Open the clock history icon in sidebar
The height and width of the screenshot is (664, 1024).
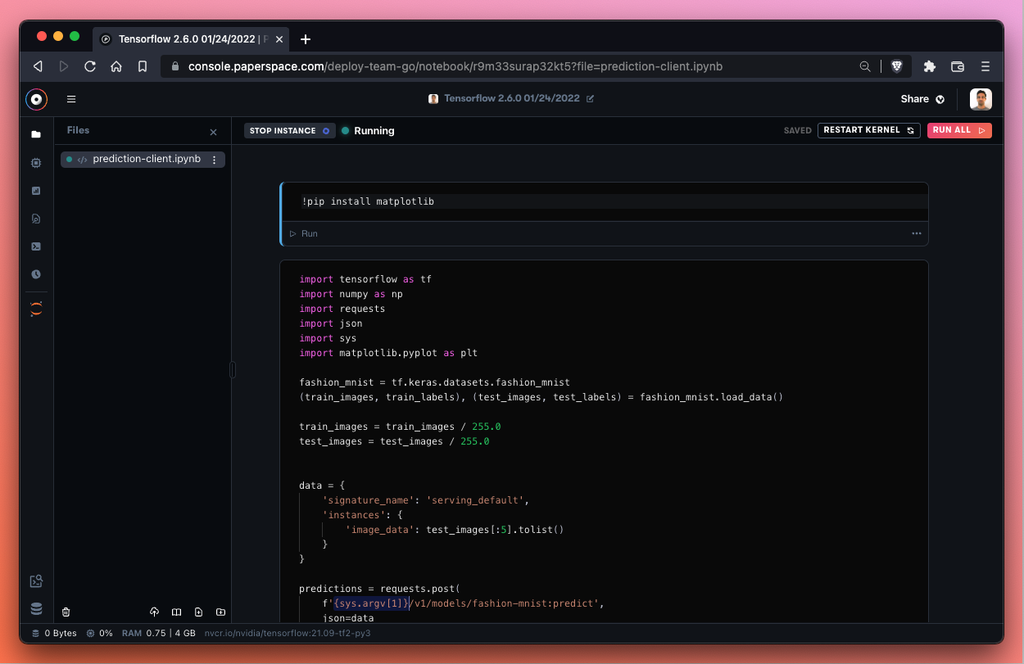pyautogui.click(x=36, y=274)
